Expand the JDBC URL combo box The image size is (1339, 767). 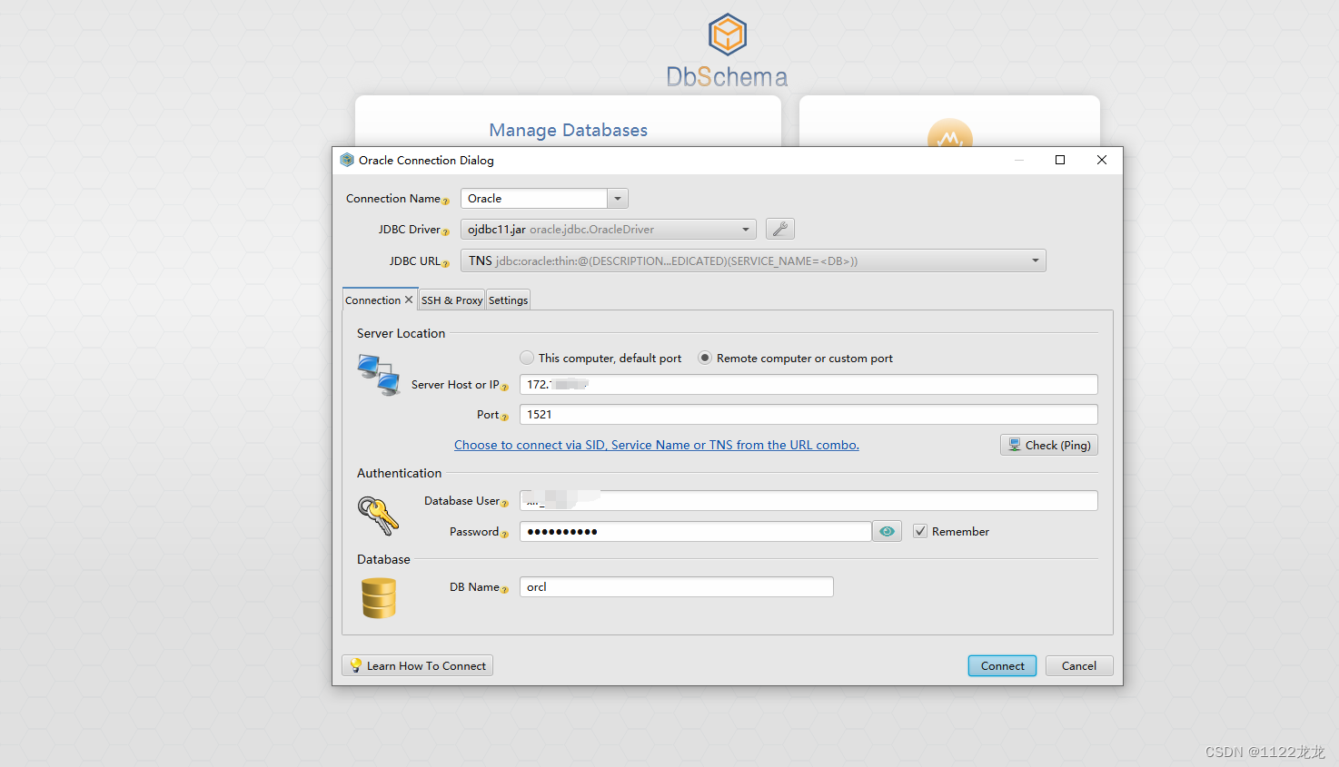coord(1036,261)
